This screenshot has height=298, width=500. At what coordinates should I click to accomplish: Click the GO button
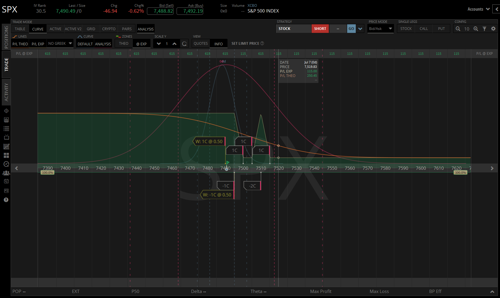[x=351, y=29]
